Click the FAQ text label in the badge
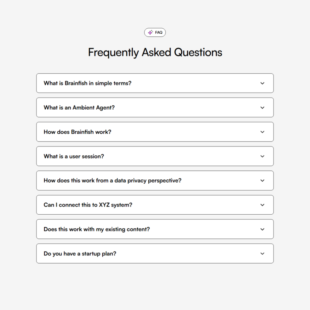 coord(158,33)
